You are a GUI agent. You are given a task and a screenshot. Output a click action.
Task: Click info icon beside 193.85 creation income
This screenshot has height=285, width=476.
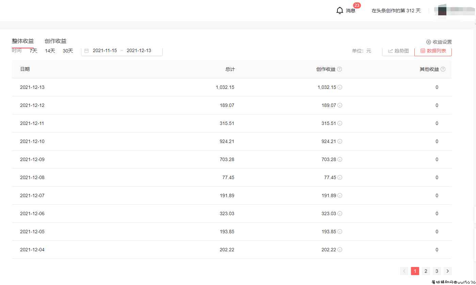(x=340, y=232)
